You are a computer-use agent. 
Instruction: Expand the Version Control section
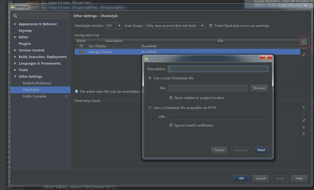tap(15, 50)
